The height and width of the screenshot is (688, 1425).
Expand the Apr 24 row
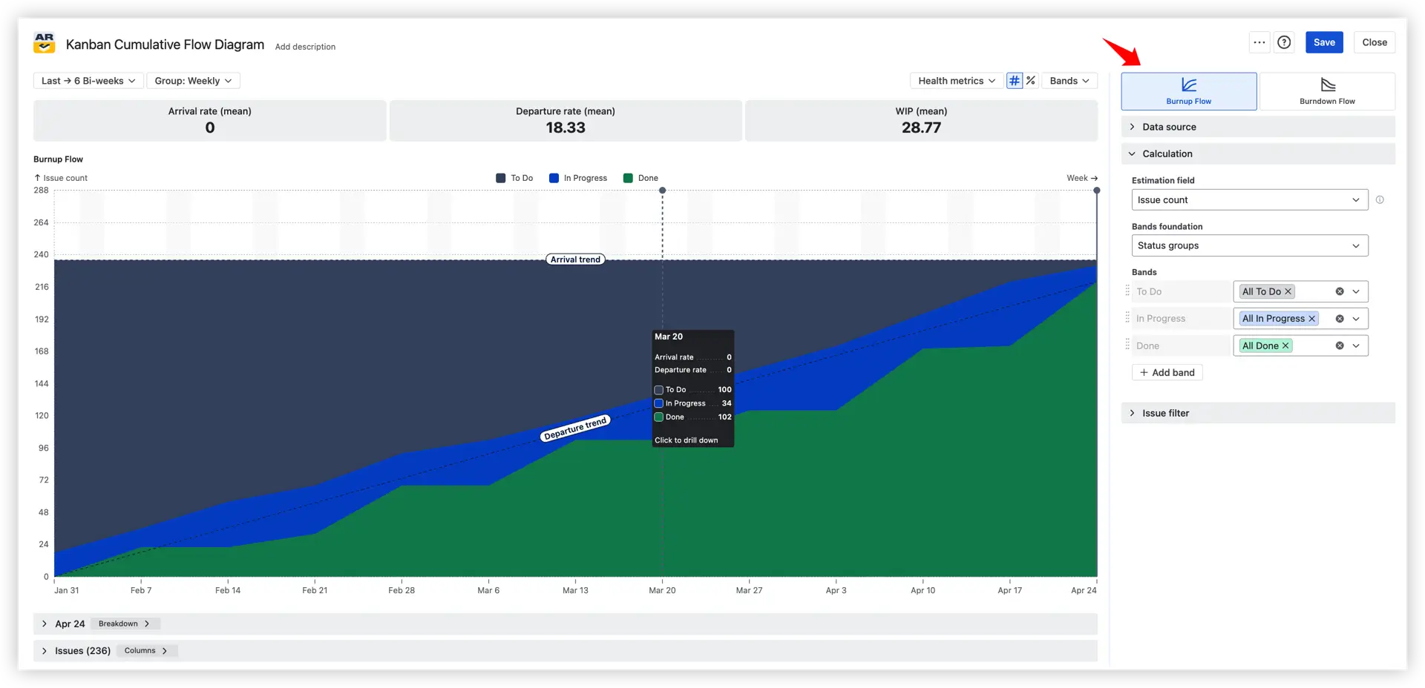(45, 623)
